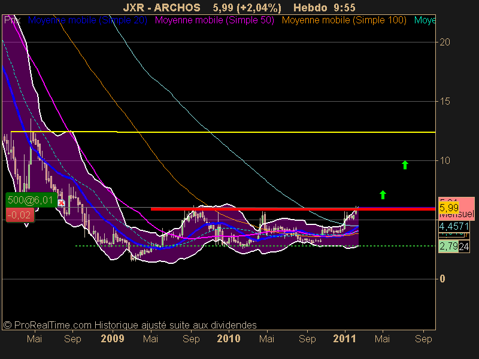Click the 2011 label on time axis
This screenshot has width=479, height=359.
point(345,339)
